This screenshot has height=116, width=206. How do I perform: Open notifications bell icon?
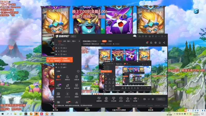pyautogui.click(x=160, y=43)
